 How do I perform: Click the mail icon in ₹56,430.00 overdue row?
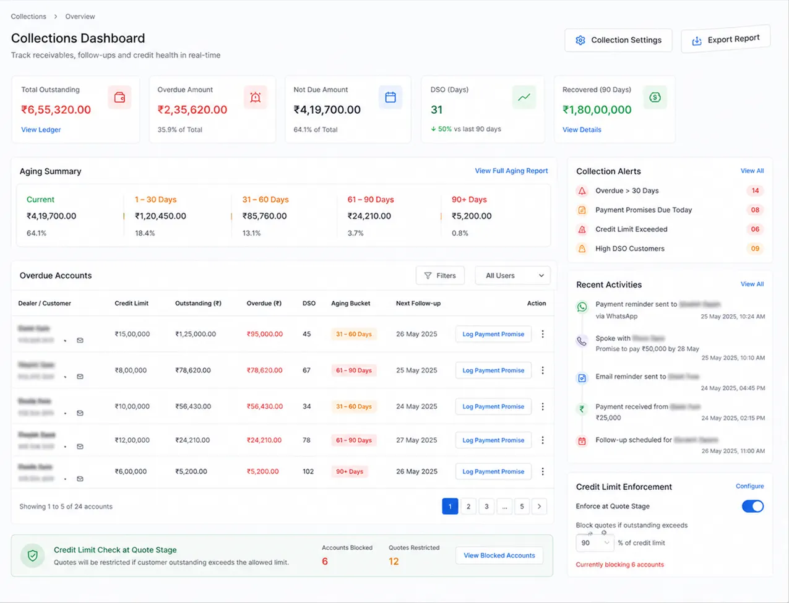pos(80,413)
